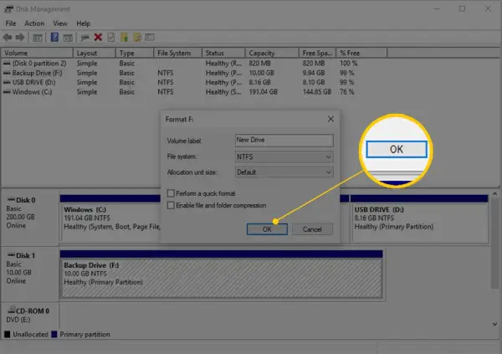Click the Forward arrow in the toolbar
Image resolution: width=502 pixels, height=354 pixels.
[20, 38]
